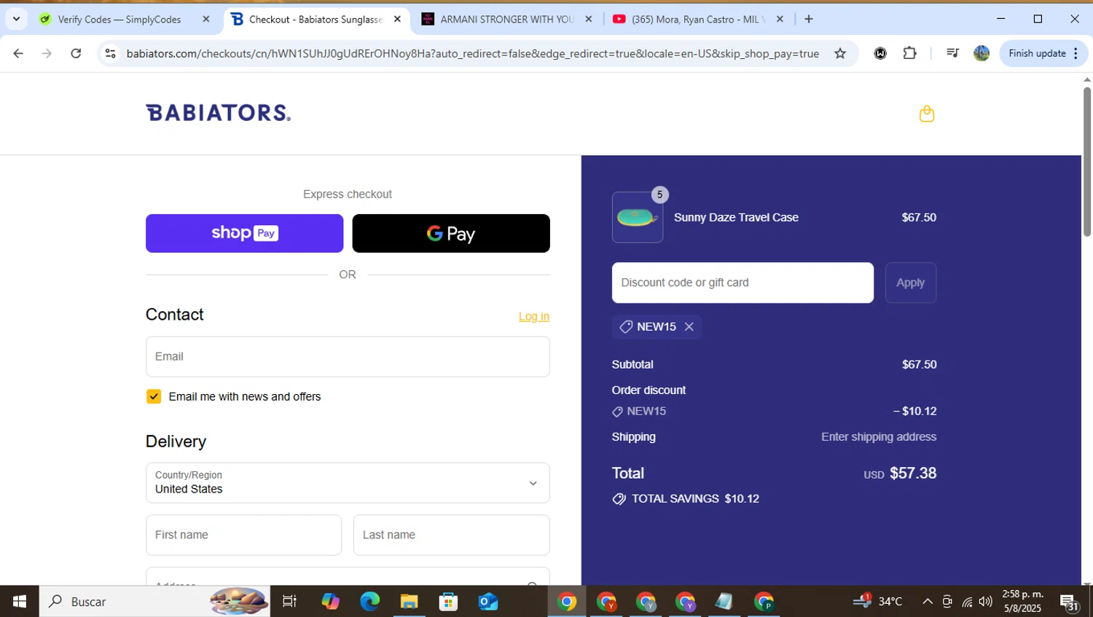This screenshot has width=1093, height=617.
Task: Click the Finish update button
Action: tap(1043, 53)
